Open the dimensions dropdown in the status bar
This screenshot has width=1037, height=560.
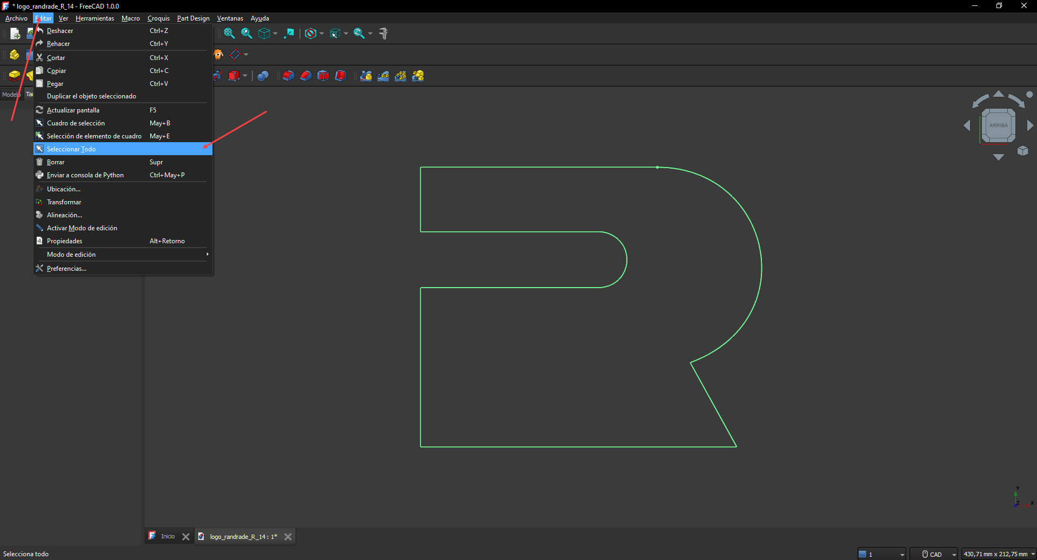click(x=999, y=554)
